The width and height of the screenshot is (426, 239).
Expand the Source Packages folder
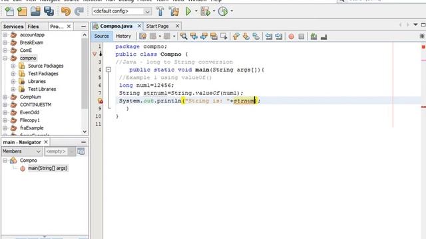click(13, 66)
